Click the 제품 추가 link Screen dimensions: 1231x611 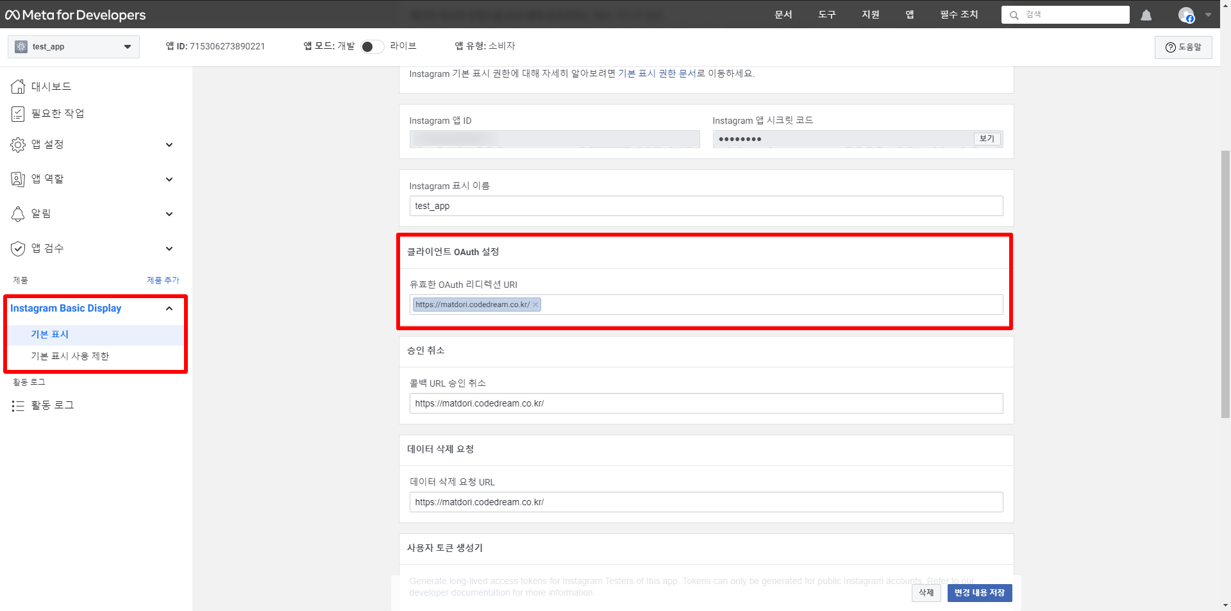click(x=163, y=281)
